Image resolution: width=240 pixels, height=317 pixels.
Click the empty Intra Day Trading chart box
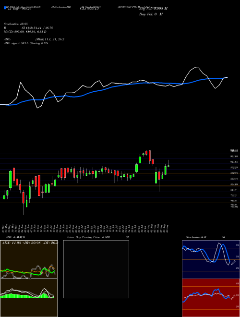(96, 269)
